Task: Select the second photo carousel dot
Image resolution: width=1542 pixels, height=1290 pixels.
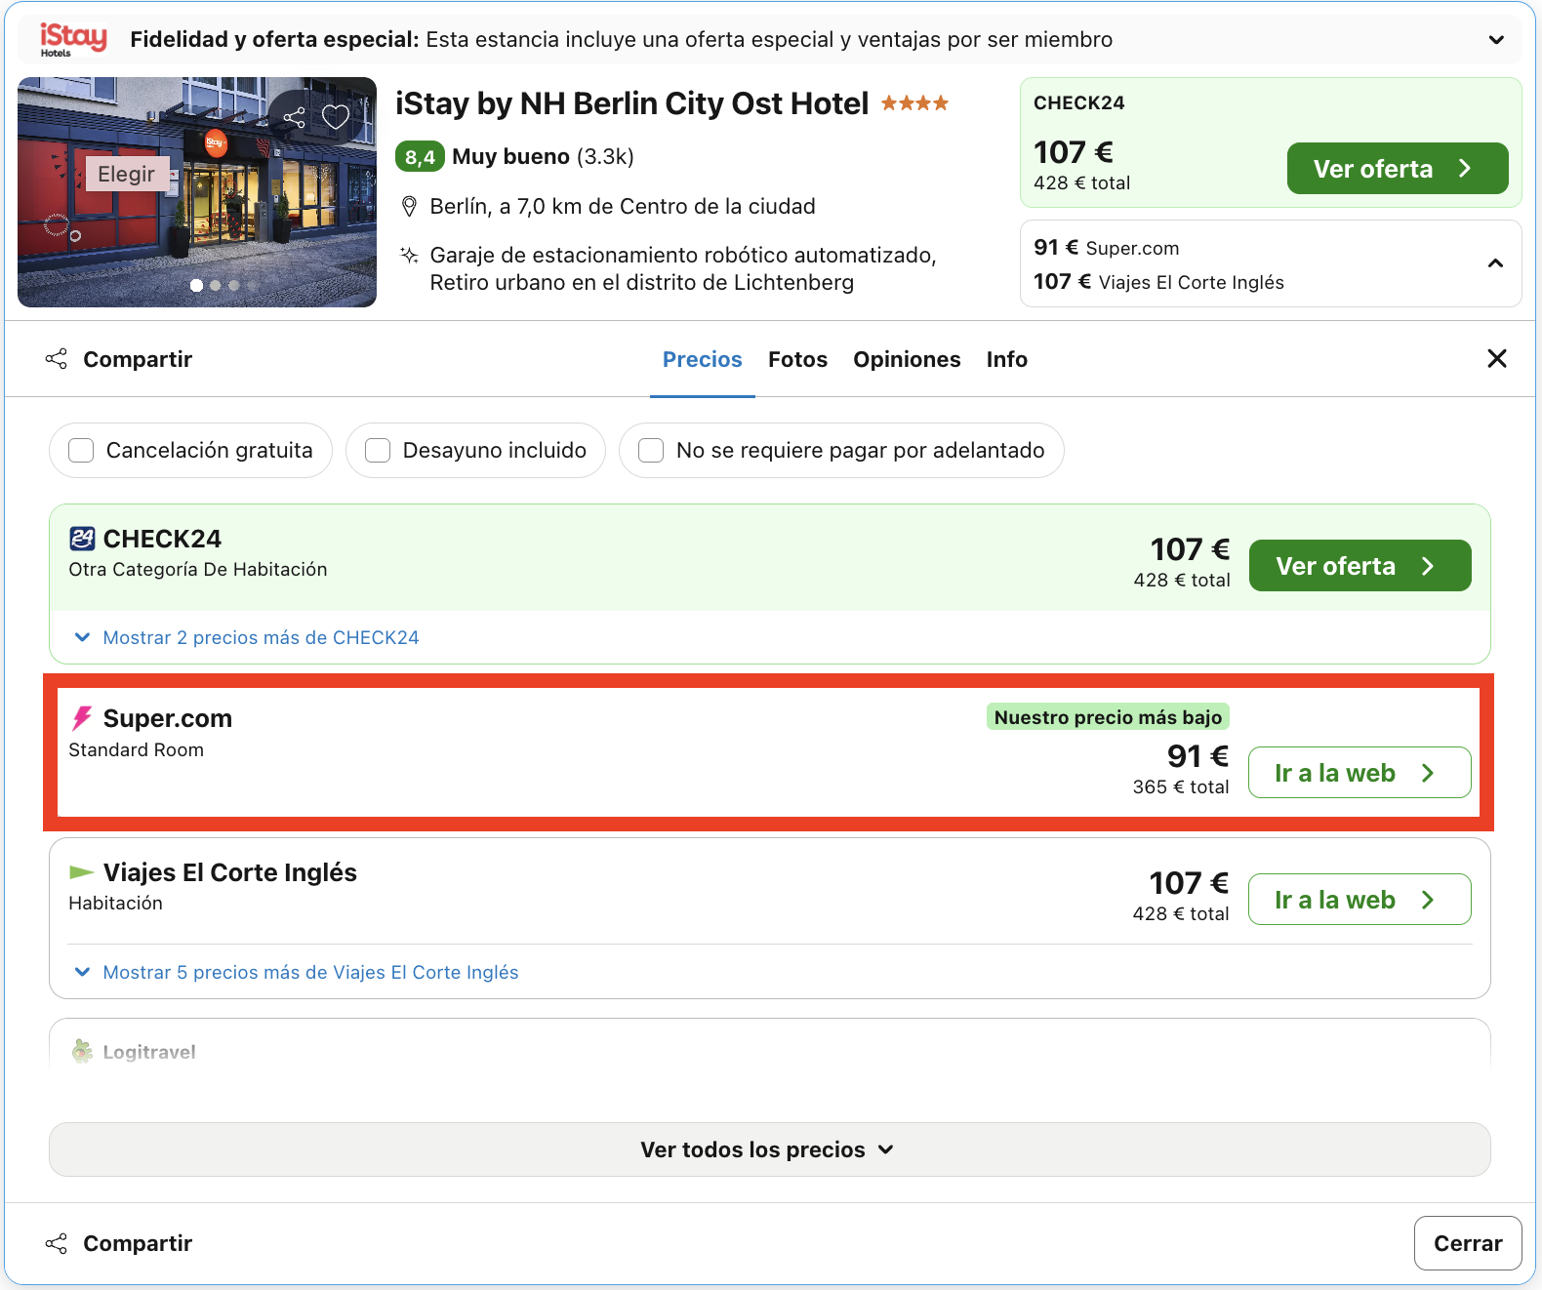Action: tap(216, 286)
